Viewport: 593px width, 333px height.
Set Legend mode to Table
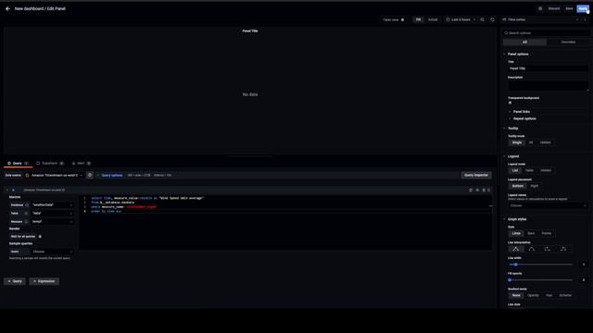[529, 170]
